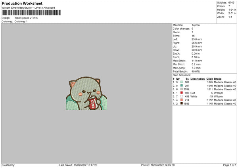Click the 'Colorway 1' value
The image size is (238, 168).
[21, 21]
